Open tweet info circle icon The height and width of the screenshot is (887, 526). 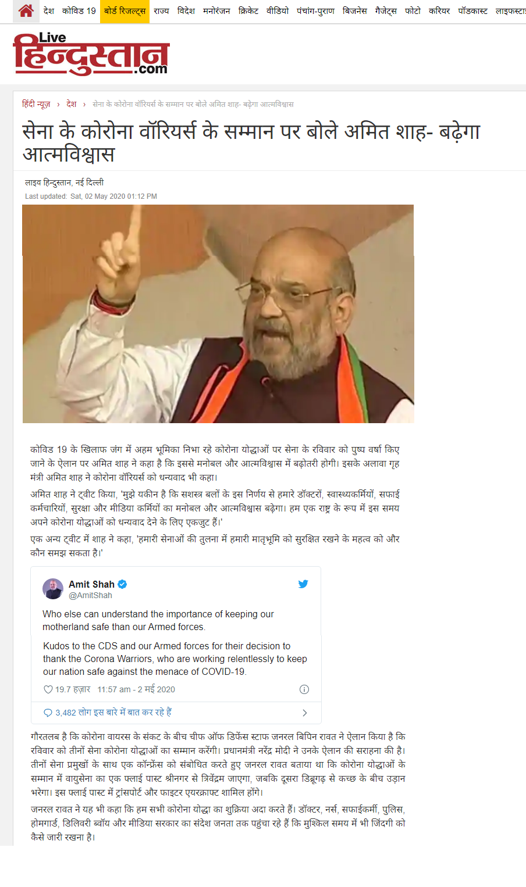[304, 689]
